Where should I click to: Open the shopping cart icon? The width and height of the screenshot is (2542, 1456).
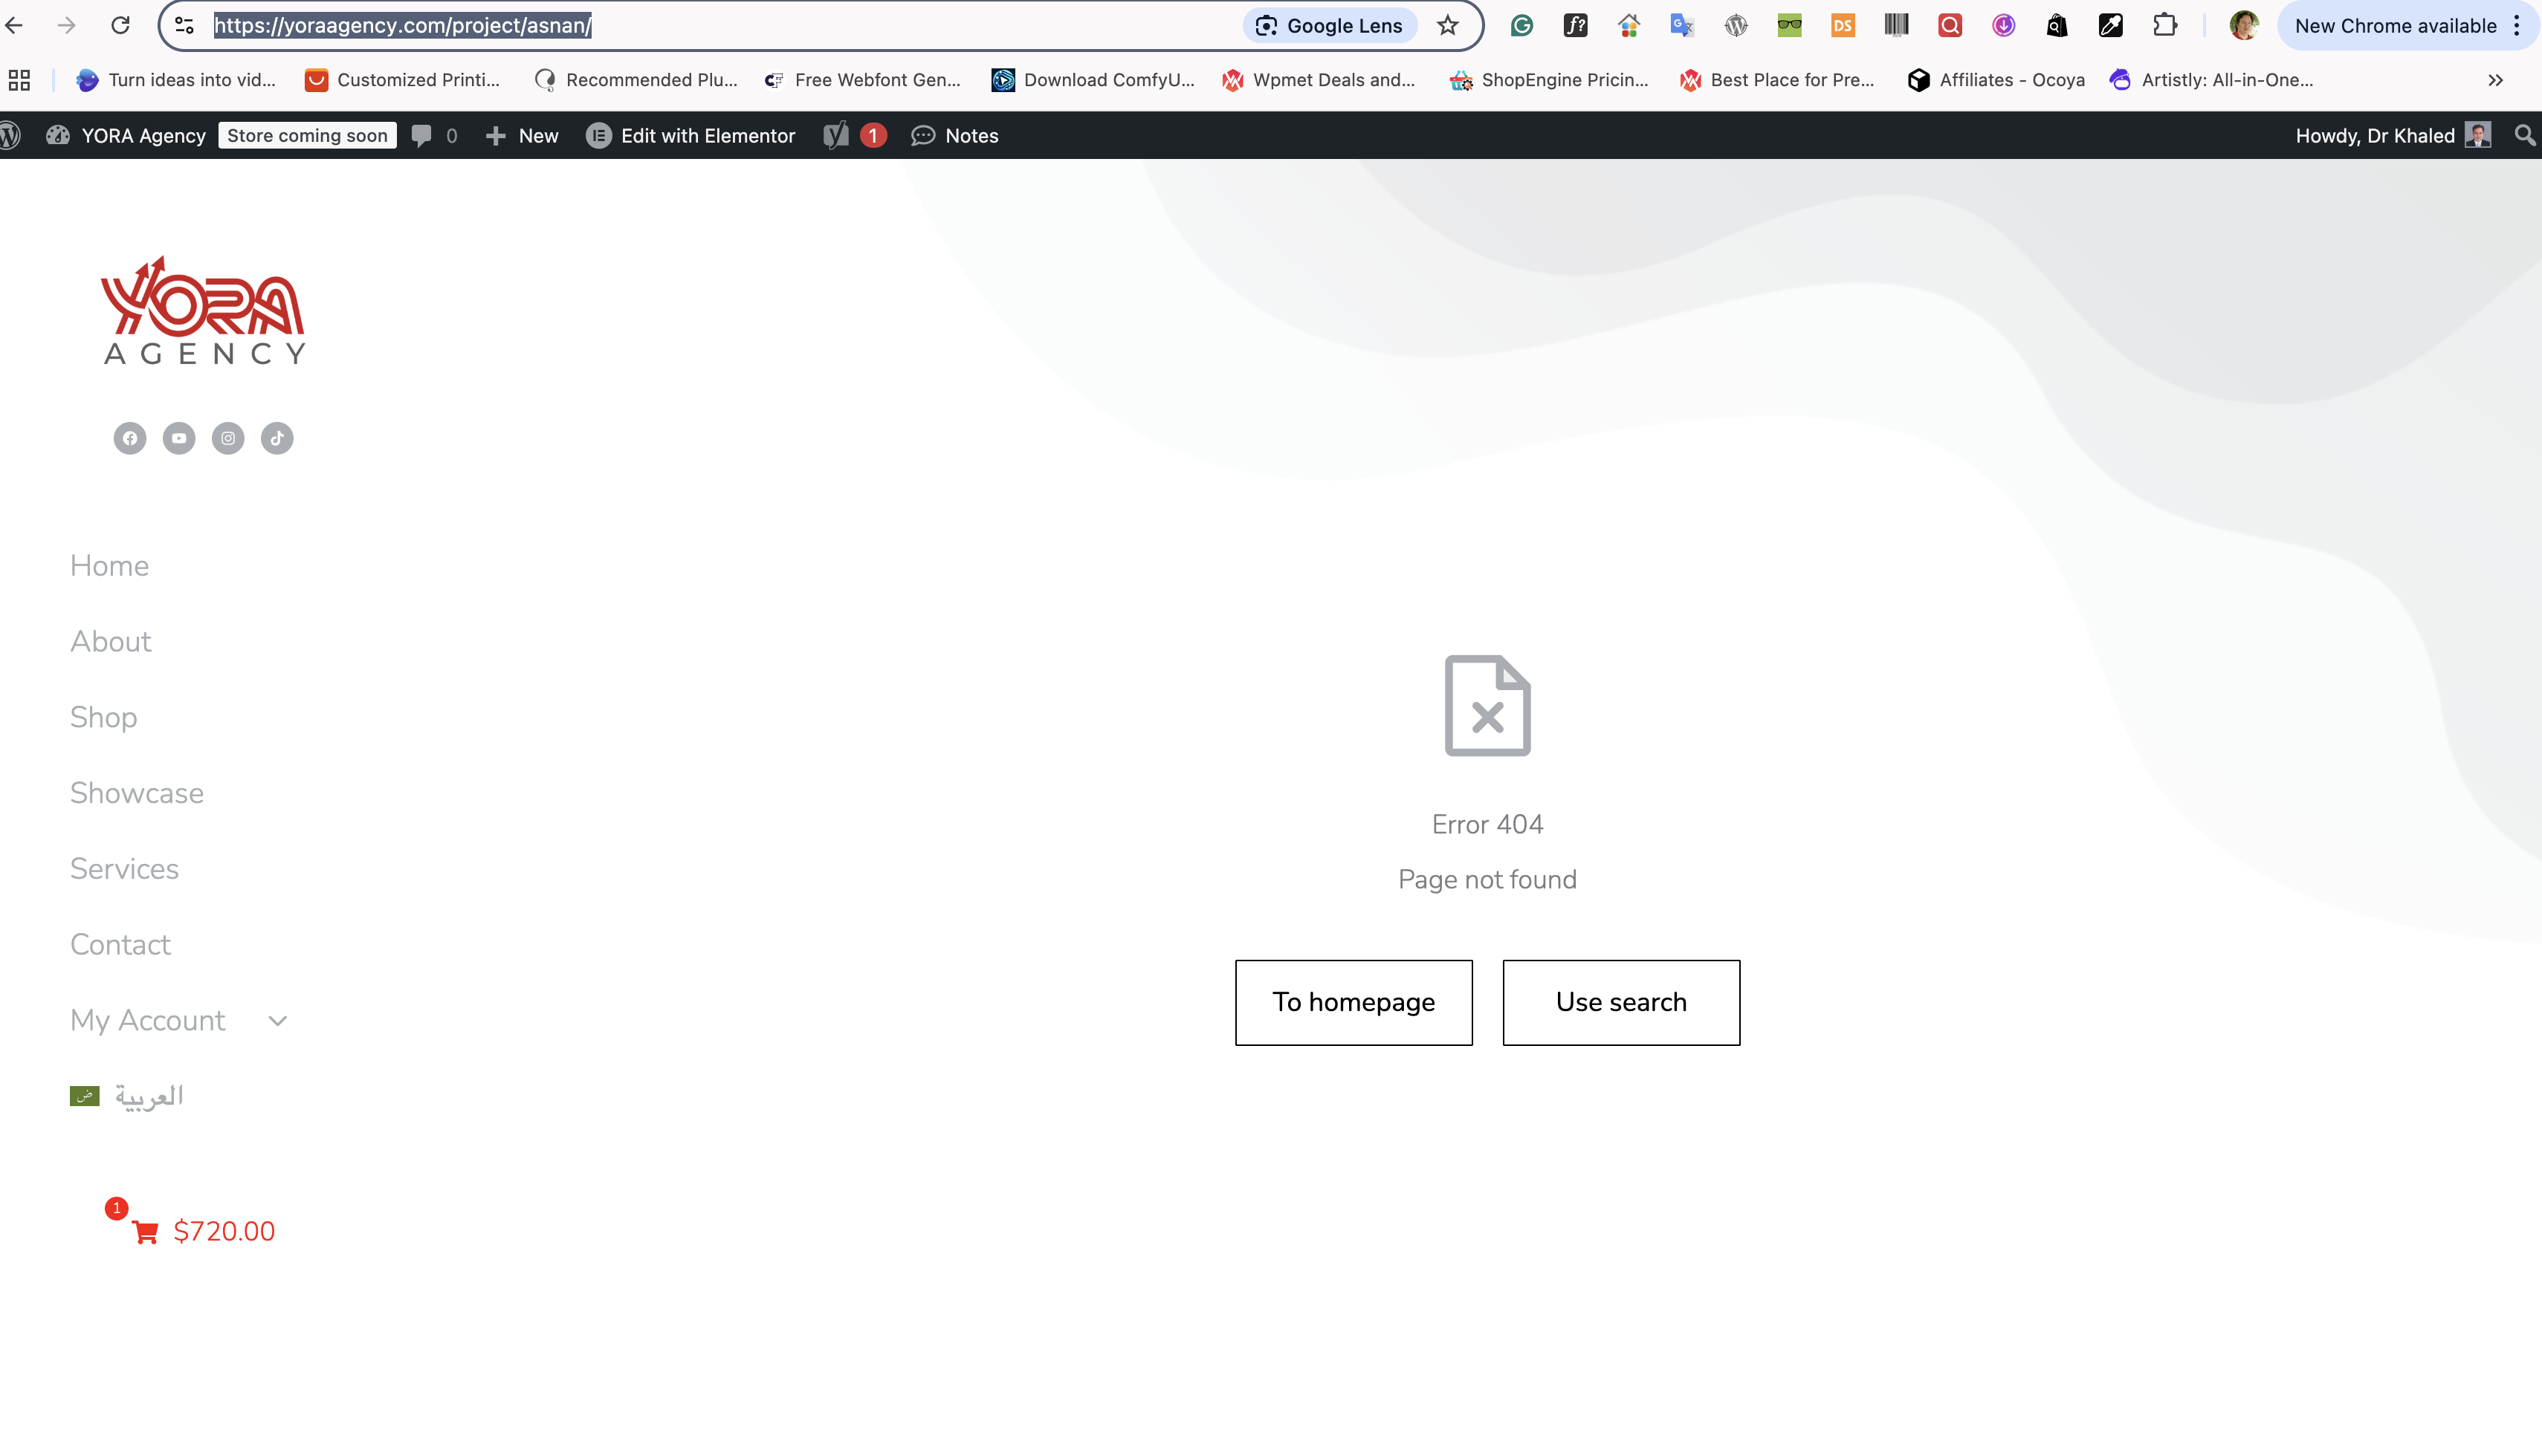click(145, 1232)
